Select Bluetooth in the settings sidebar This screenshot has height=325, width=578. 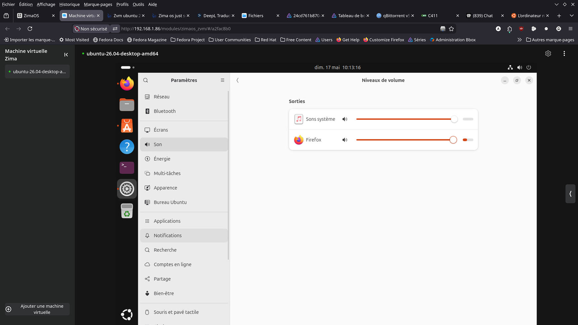(x=184, y=111)
